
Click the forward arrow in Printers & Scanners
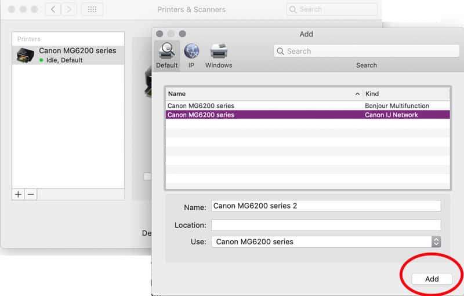[69, 9]
